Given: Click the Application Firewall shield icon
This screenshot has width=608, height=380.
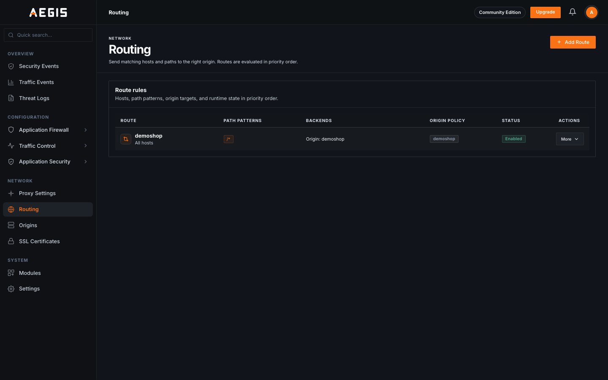Looking at the screenshot, I should (x=11, y=130).
